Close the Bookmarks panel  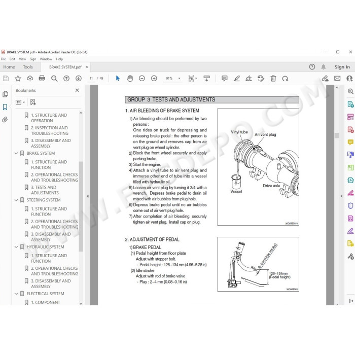pyautogui.click(x=77, y=90)
